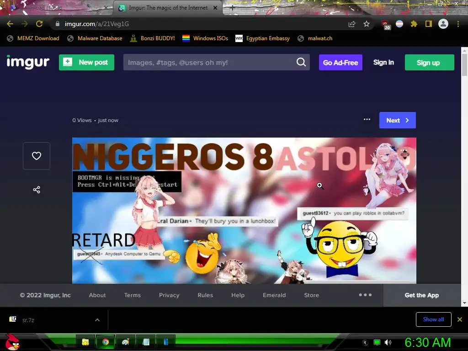Open the blue book taskbar icon
The image size is (468, 351).
tap(166, 342)
